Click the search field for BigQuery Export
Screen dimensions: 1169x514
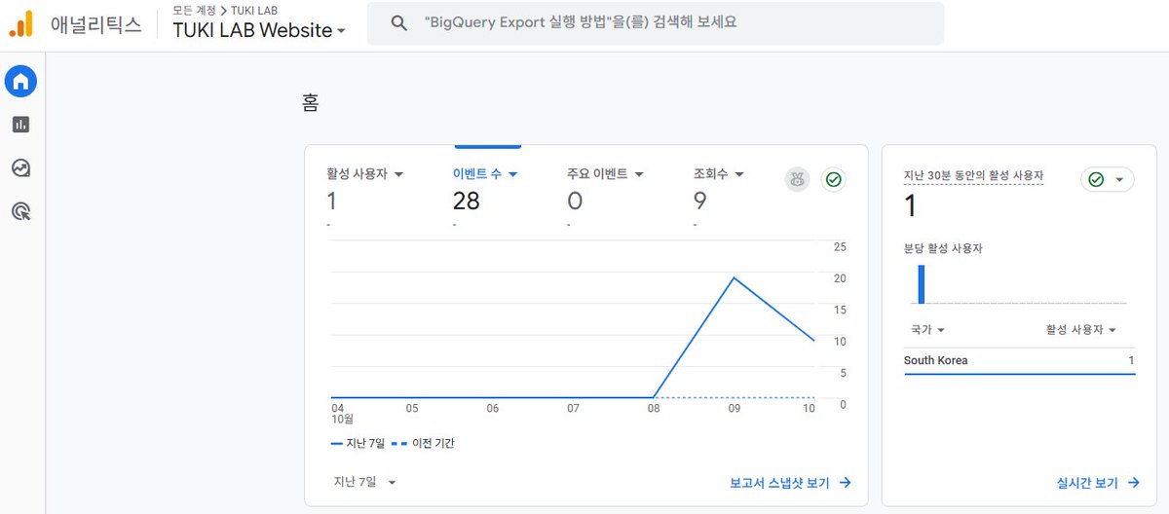[656, 23]
